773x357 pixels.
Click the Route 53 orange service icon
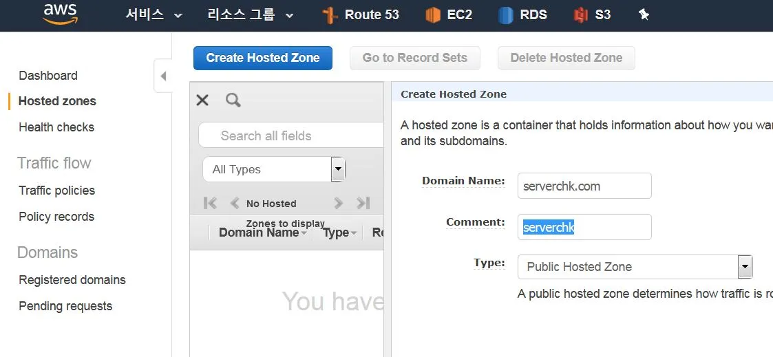329,15
